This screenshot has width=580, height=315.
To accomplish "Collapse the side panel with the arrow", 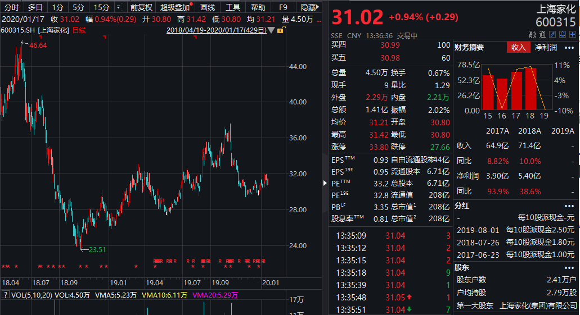I will pyautogui.click(x=325, y=183).
